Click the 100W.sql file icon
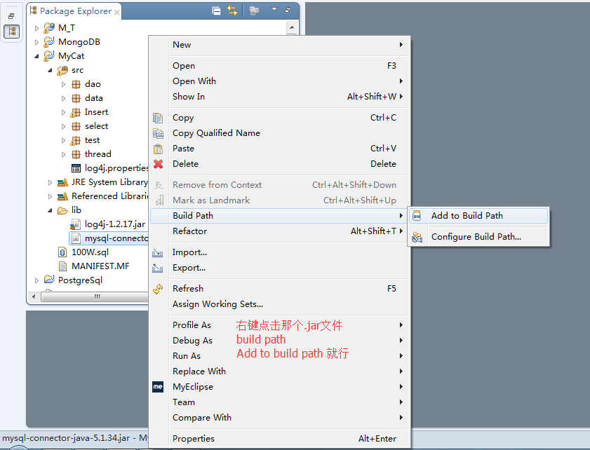 click(x=62, y=252)
